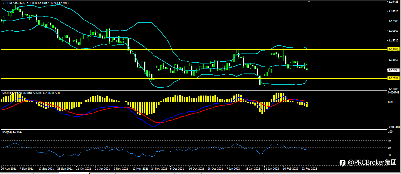The height and width of the screenshot is (174, 401).
Task: Click the 7 Jan 2022 date label
Action: point(234,169)
